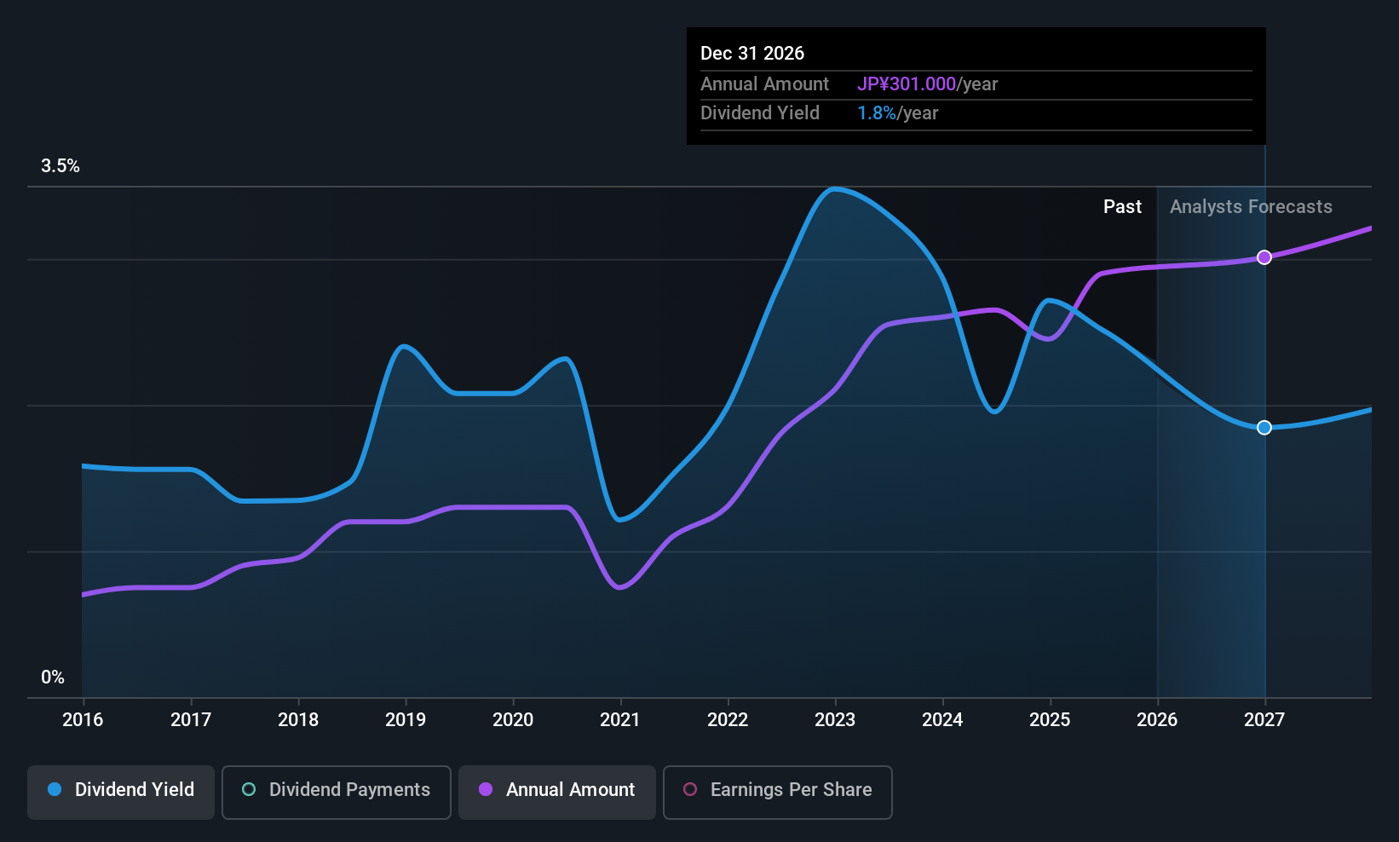Image resolution: width=1399 pixels, height=842 pixels.
Task: Click the Past region label
Action: [1122, 207]
